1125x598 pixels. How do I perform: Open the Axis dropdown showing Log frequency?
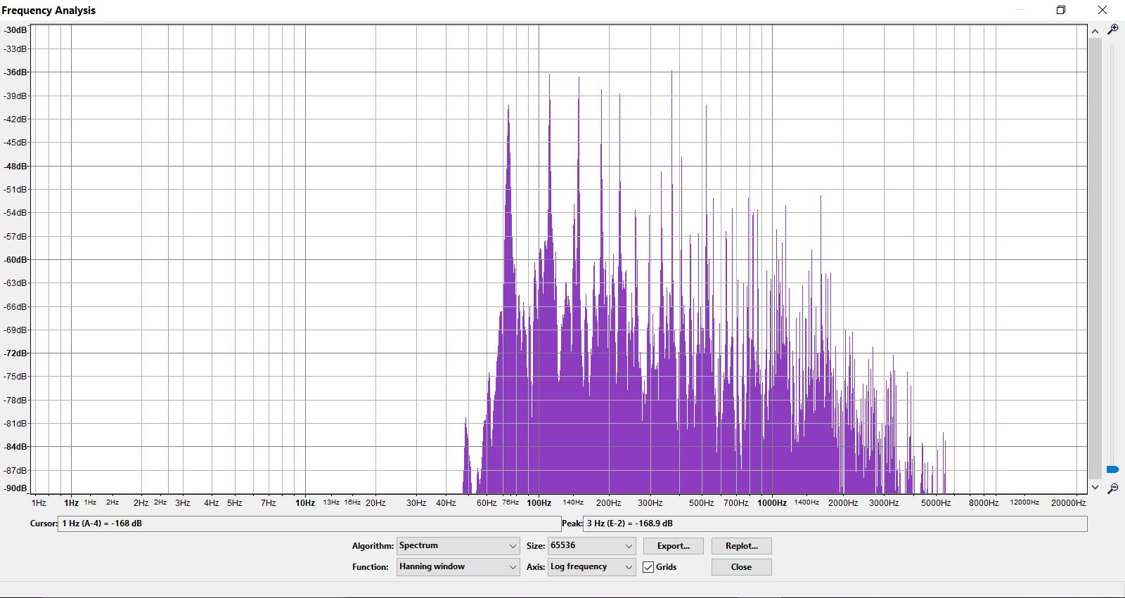pyautogui.click(x=592, y=567)
